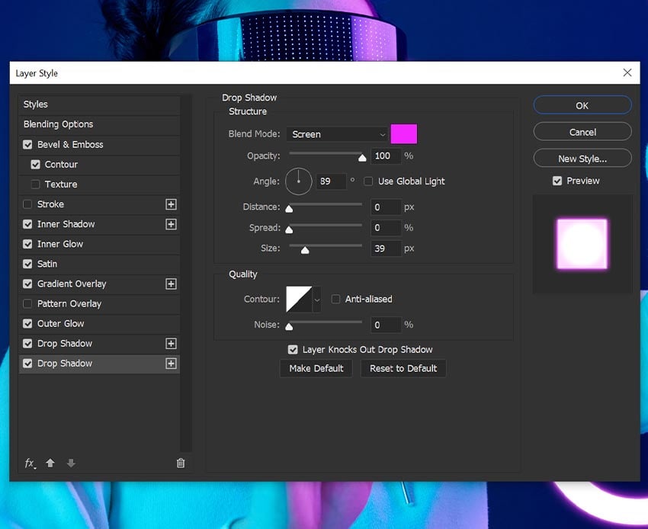Screen dimensions: 648x529
Task: Uncheck Layer Knocks Out Drop Shadow
Action: click(x=293, y=350)
